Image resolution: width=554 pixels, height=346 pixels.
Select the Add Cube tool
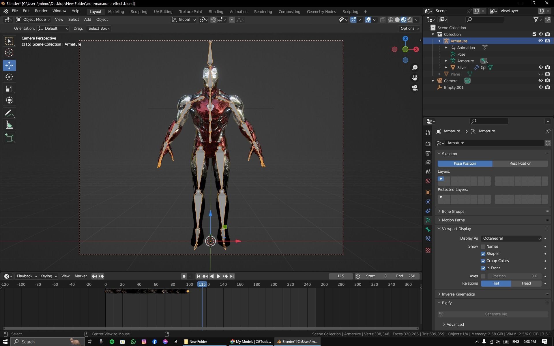9,138
